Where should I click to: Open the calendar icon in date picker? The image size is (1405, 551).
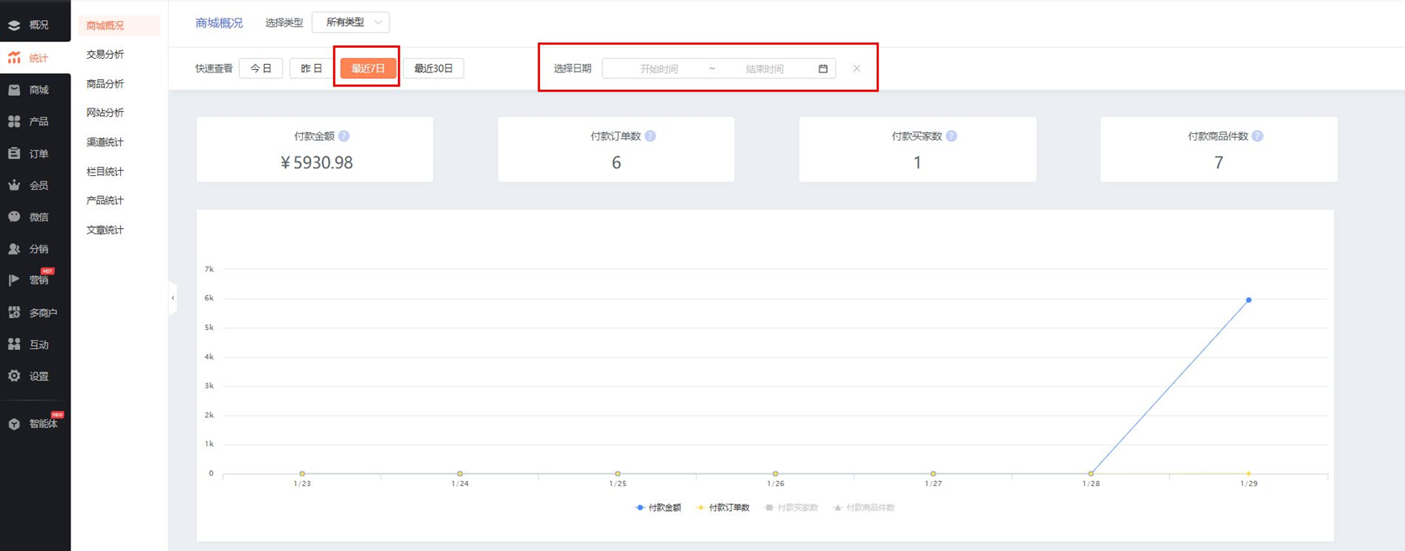click(x=823, y=69)
